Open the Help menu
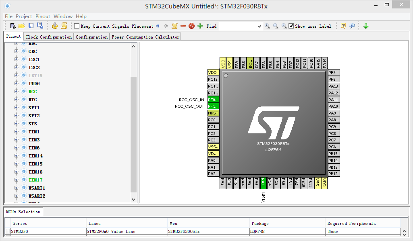 [x=81, y=16]
